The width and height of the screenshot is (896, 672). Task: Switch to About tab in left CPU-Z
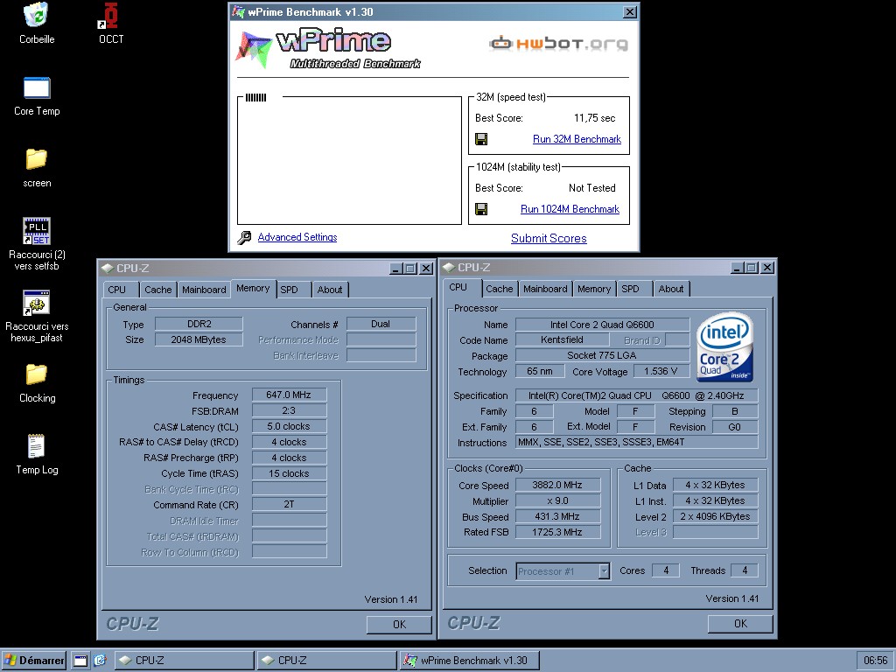click(x=330, y=290)
